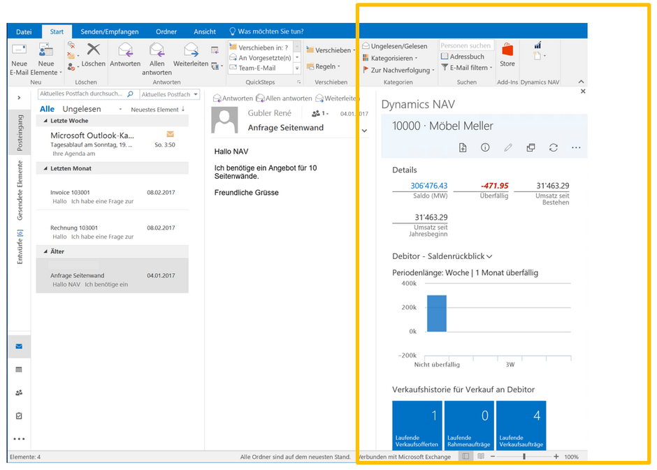Collapse the Letzten Monat group
Image resolution: width=657 pixels, height=470 pixels.
[45, 168]
